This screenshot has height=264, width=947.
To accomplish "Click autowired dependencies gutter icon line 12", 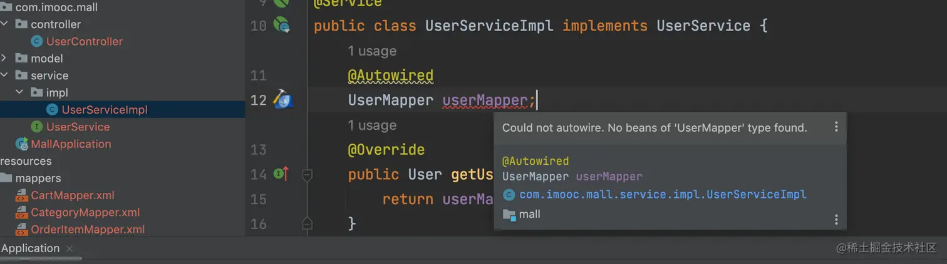I will pyautogui.click(x=282, y=99).
